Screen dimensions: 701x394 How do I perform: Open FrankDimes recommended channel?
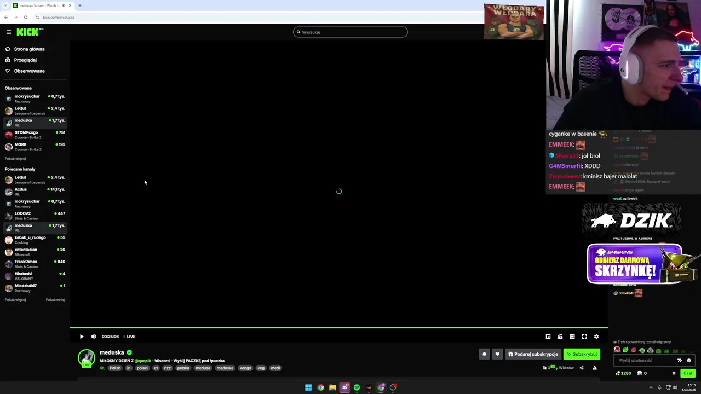pos(35,264)
